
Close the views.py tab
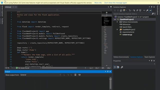click(16, 7)
